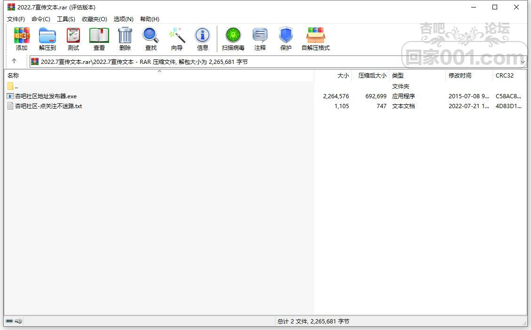Close the WinRAR window
The height and width of the screenshot is (330, 531).
point(516,7)
